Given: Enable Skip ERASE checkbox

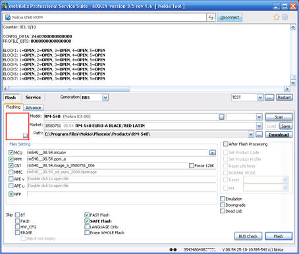Looking at the screenshot, I should 18,232.
